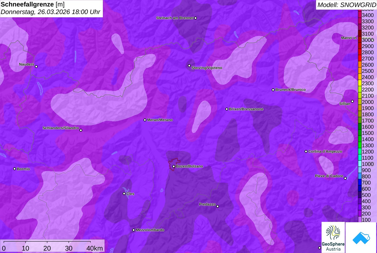The image size is (377, 253).
Task: Select the Steinach am Brenner marker dot
Action: [x=196, y=18]
